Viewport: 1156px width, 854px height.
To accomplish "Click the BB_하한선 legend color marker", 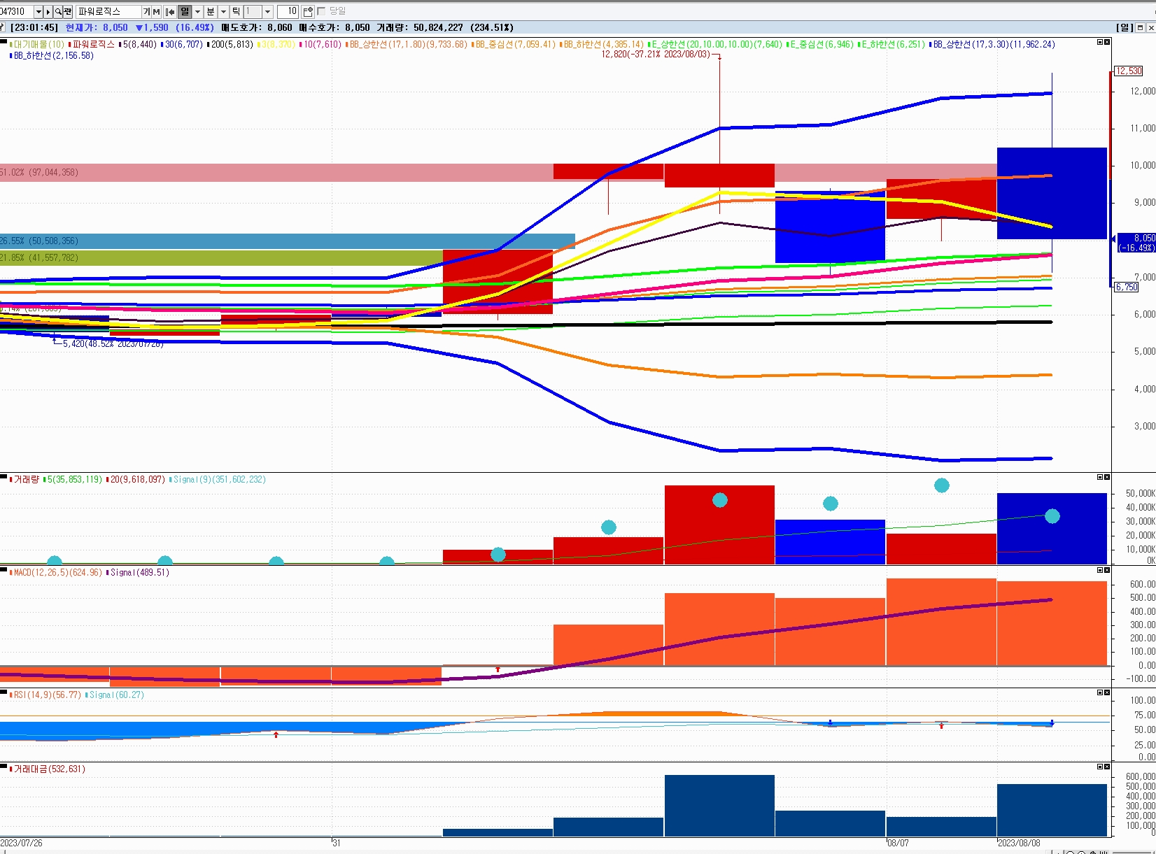I will click(11, 56).
